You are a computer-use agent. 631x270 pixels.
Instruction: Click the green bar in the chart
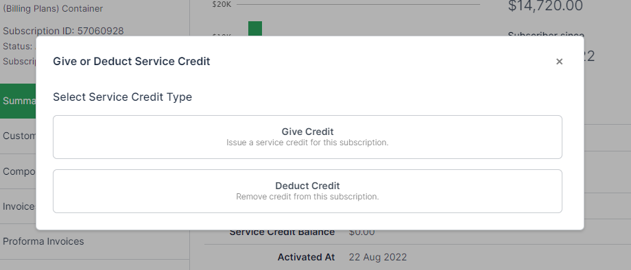[255, 29]
